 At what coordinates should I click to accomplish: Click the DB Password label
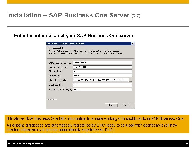(55, 76)
